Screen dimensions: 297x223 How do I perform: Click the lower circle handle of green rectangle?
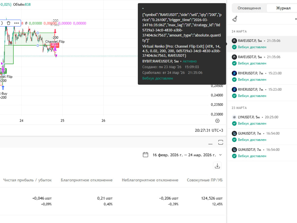[x=38, y=45]
